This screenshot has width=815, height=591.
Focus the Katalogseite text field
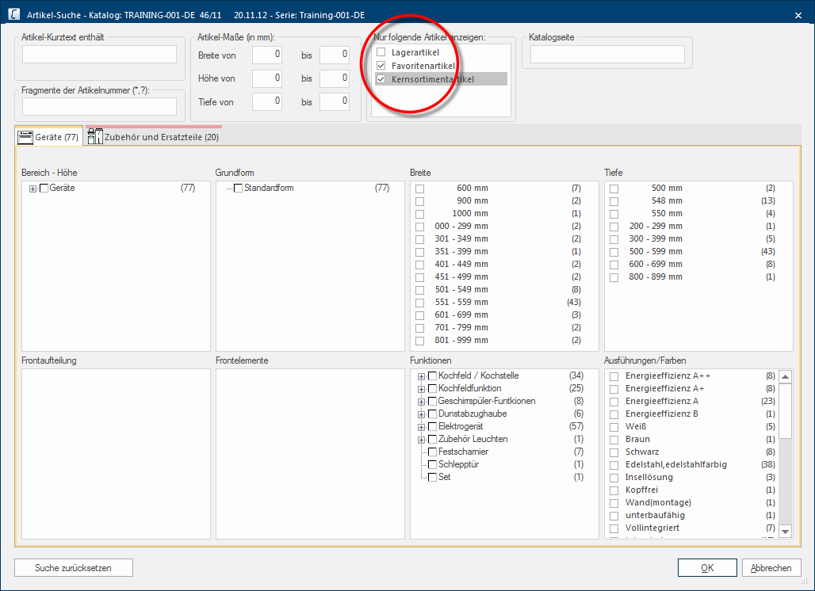(x=606, y=54)
